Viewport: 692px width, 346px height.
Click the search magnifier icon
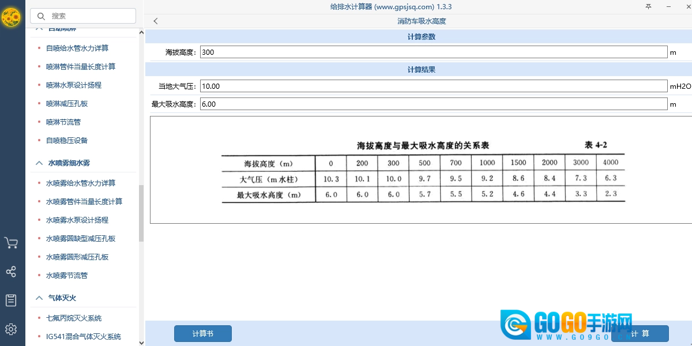point(41,16)
